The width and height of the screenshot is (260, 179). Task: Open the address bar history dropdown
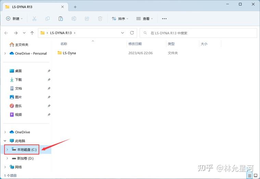click(122, 33)
